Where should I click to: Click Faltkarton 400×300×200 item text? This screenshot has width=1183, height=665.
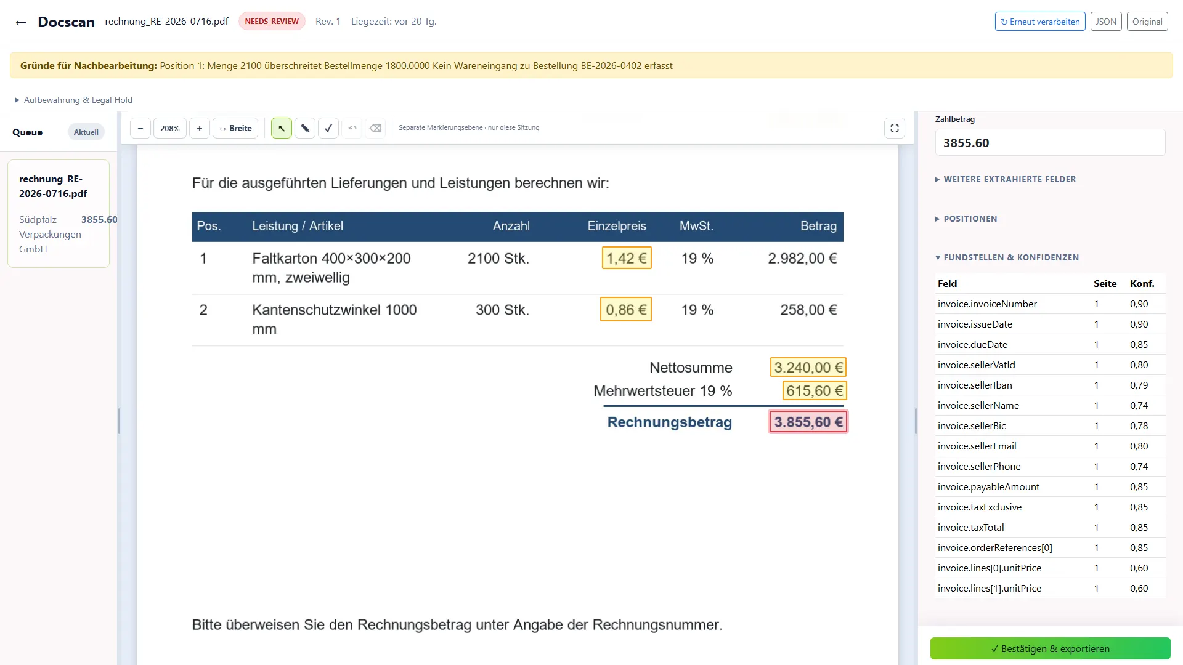click(x=331, y=268)
